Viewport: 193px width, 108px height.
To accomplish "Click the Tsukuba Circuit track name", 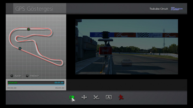I will (x=159, y=9).
